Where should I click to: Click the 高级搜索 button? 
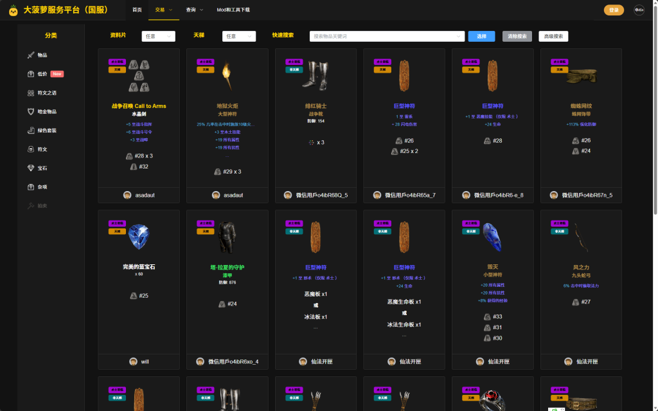click(x=553, y=36)
